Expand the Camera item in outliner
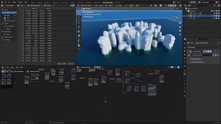This screenshot has width=221, height=124. [x=189, y=13]
